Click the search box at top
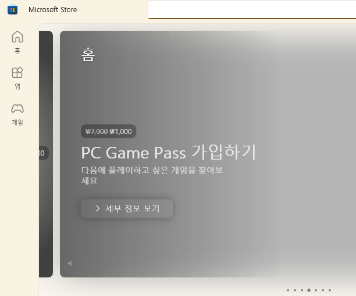356x296 pixels. 252,9
